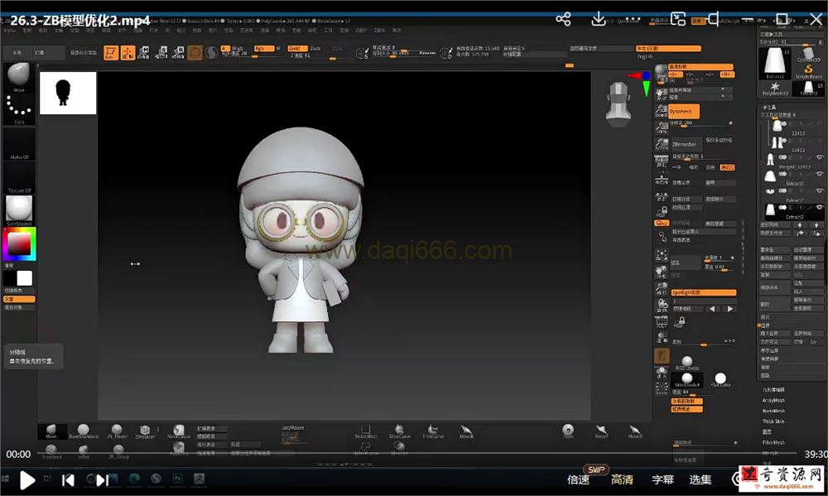Pick a color in the color picker
Viewport: 828px width, 496px height.
pos(19,244)
